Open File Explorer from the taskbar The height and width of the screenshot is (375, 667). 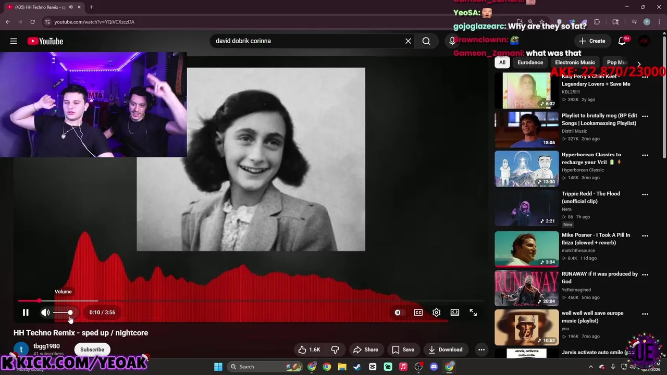[x=342, y=367]
